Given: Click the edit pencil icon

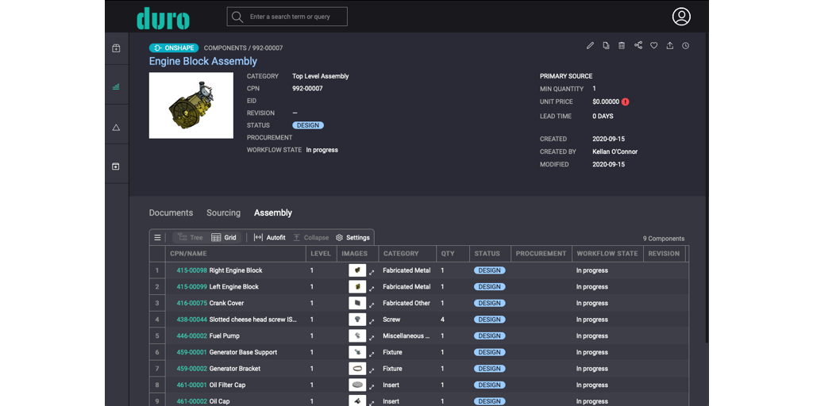Looking at the screenshot, I should click(x=590, y=46).
